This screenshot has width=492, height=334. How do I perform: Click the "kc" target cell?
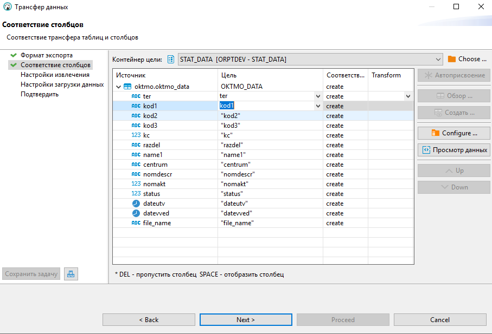click(x=271, y=135)
